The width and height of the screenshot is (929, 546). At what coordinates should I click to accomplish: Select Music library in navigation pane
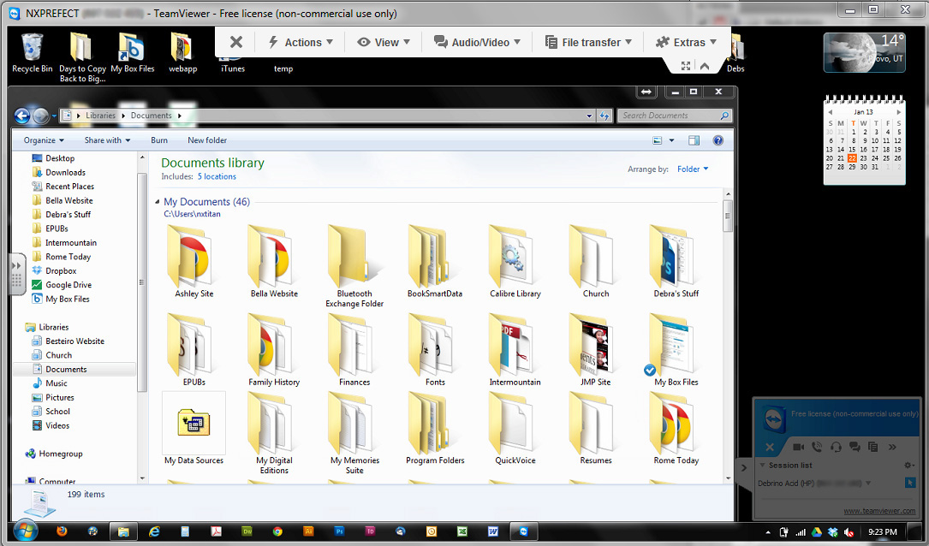57,383
